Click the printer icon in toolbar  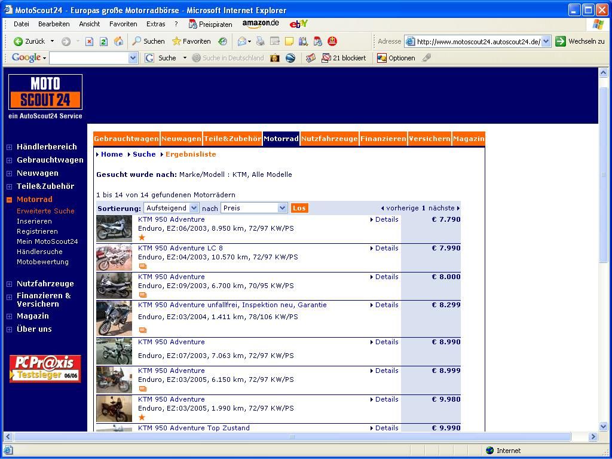(260, 41)
